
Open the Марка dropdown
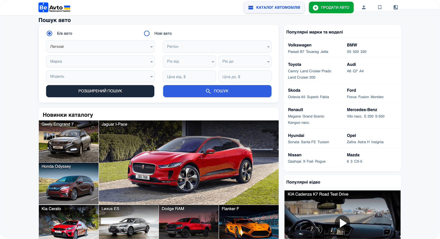click(x=100, y=61)
